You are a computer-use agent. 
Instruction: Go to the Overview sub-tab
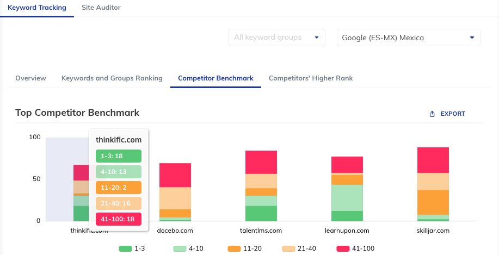click(x=30, y=78)
